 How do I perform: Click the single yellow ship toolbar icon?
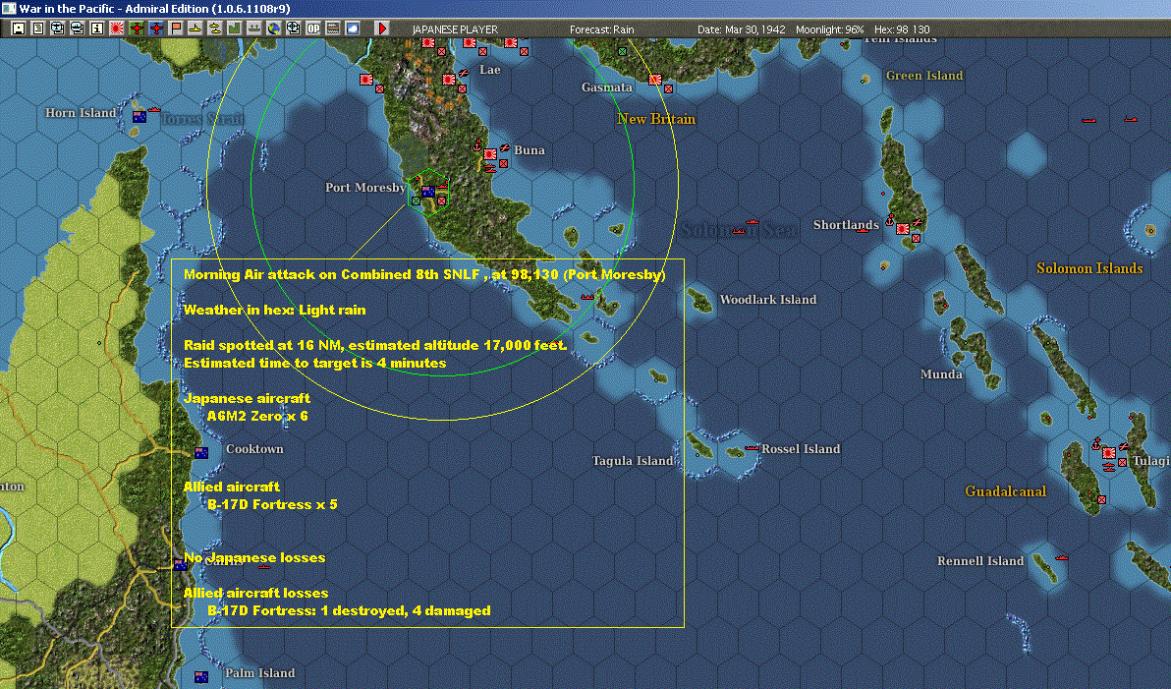(x=195, y=29)
